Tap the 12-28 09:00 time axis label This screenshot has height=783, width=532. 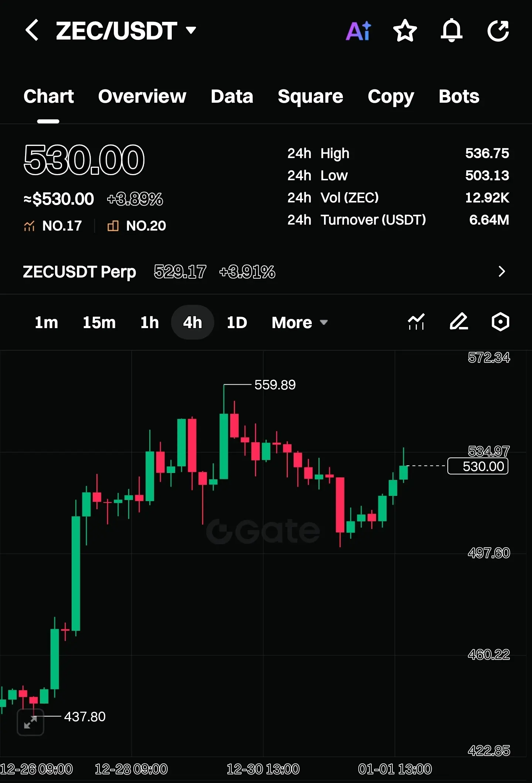pyautogui.click(x=131, y=769)
